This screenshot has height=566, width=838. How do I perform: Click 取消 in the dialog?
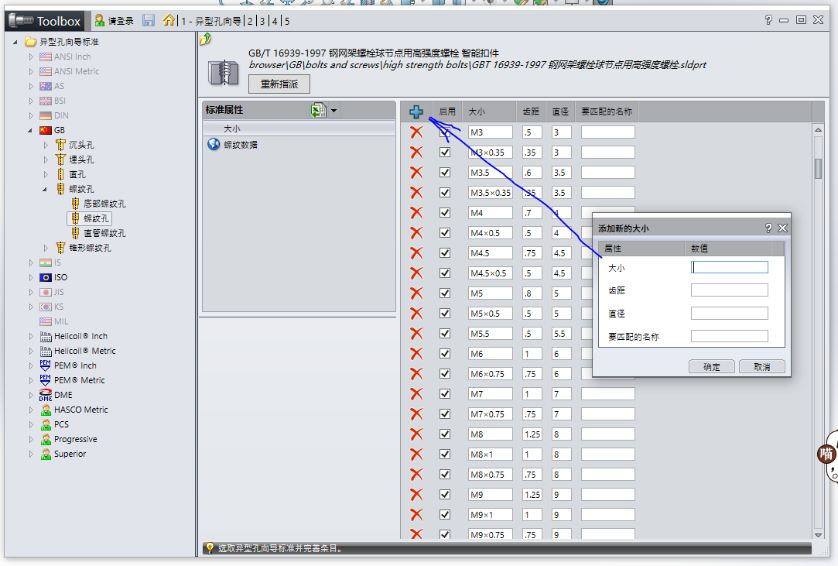pos(761,366)
